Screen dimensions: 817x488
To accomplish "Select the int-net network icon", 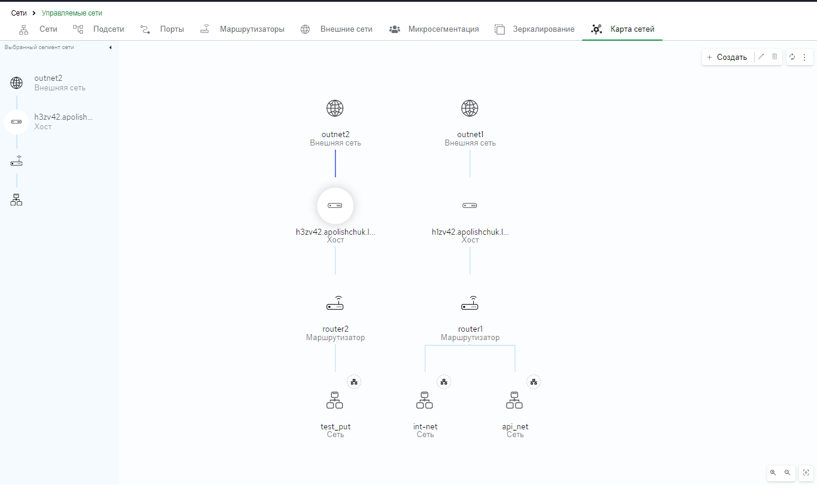I will click(425, 401).
